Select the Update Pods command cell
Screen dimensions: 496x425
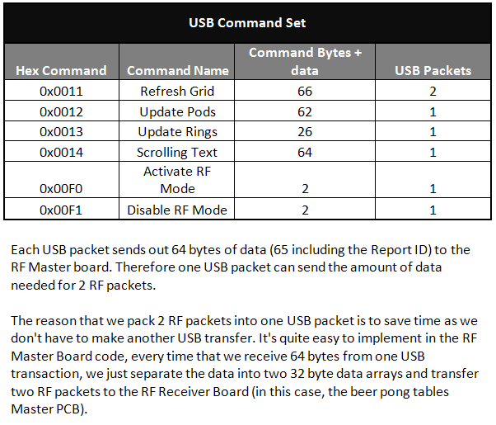point(177,111)
